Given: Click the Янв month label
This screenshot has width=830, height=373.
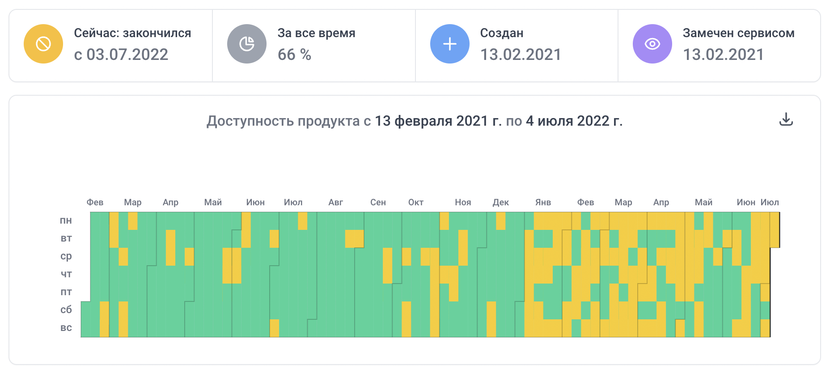Looking at the screenshot, I should coord(543,202).
